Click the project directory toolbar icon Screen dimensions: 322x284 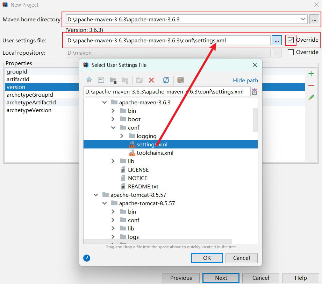(x=113, y=80)
